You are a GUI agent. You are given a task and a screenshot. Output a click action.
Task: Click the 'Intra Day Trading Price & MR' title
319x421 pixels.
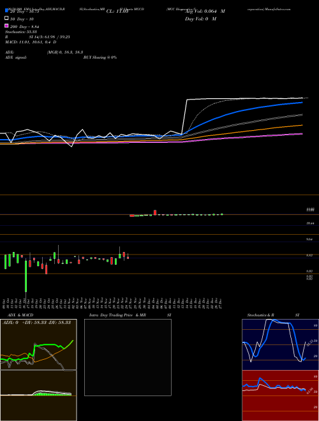click(117, 315)
